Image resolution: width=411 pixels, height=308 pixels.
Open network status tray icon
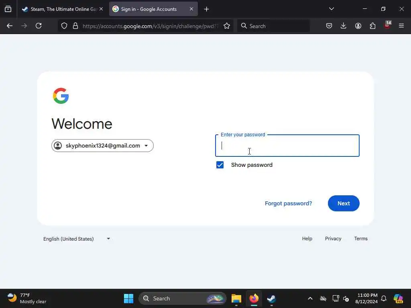click(x=336, y=298)
